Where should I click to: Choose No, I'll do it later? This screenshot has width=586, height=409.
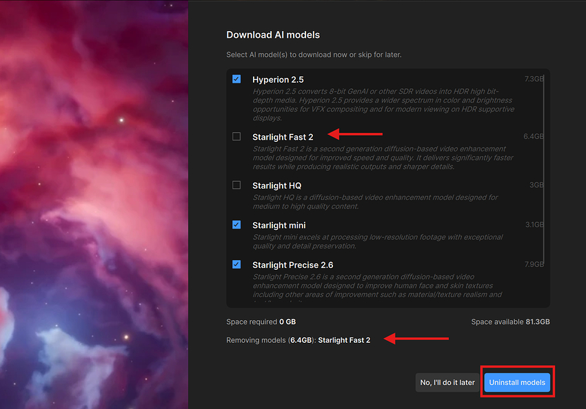click(x=447, y=383)
